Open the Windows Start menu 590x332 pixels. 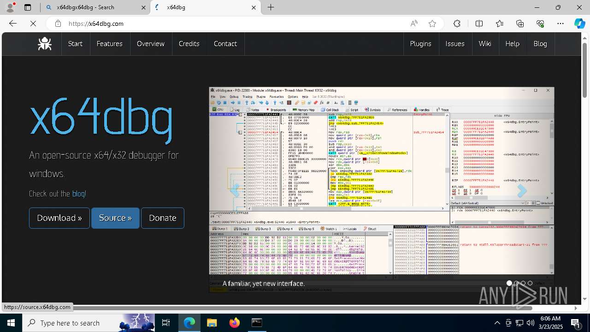tap(11, 323)
